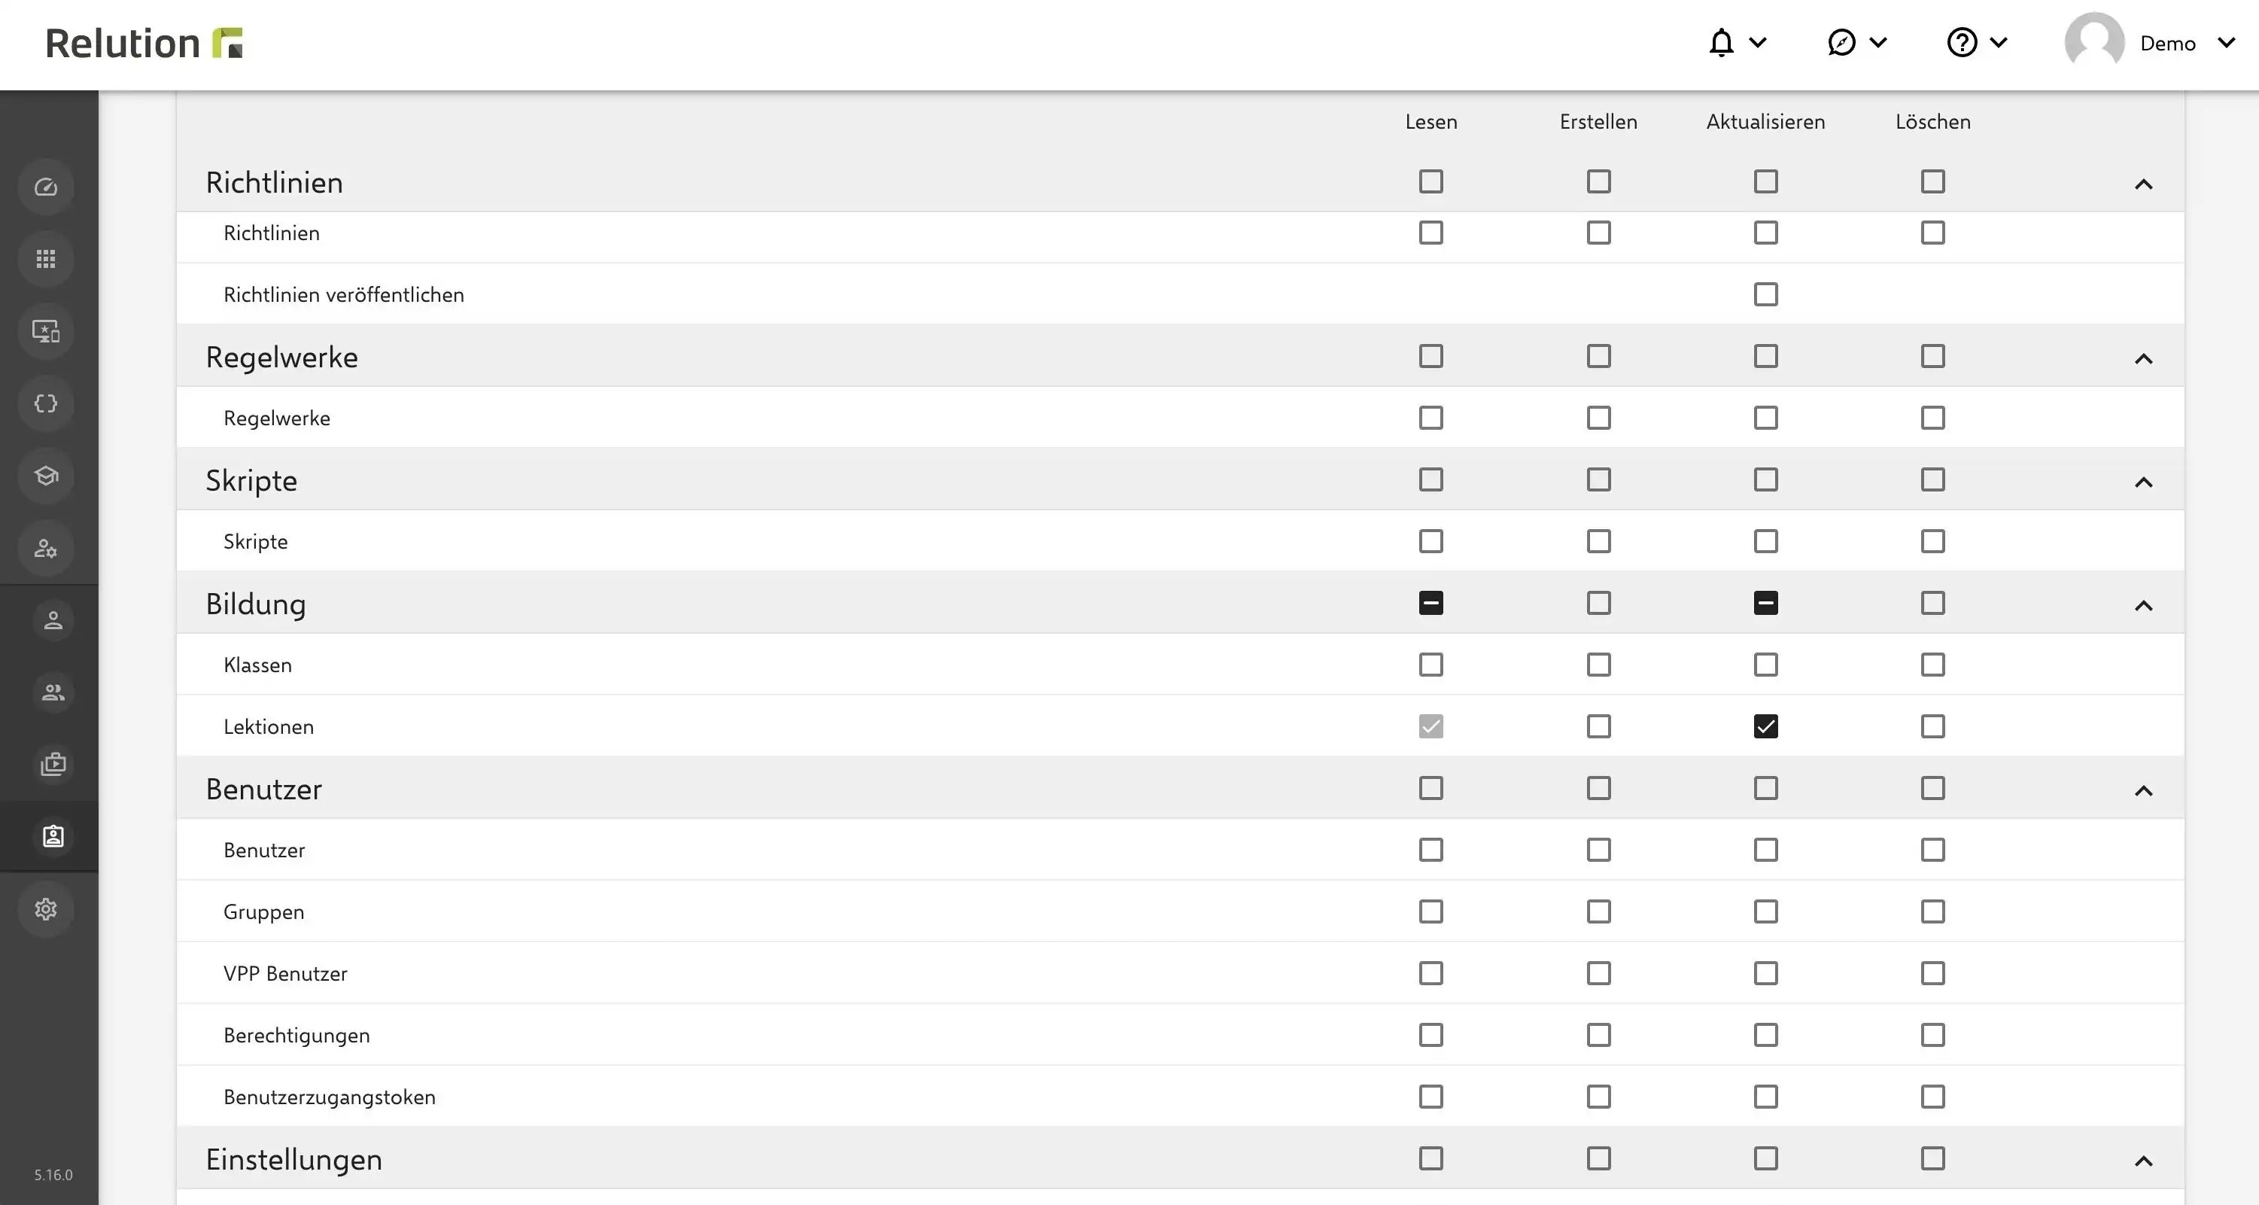Open the user groups icon in sidebar

(x=53, y=693)
